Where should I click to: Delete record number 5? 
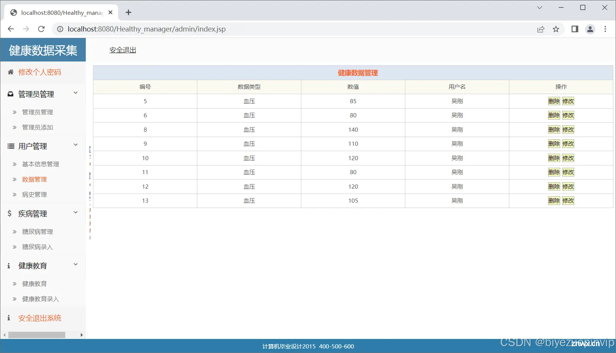tap(554, 101)
